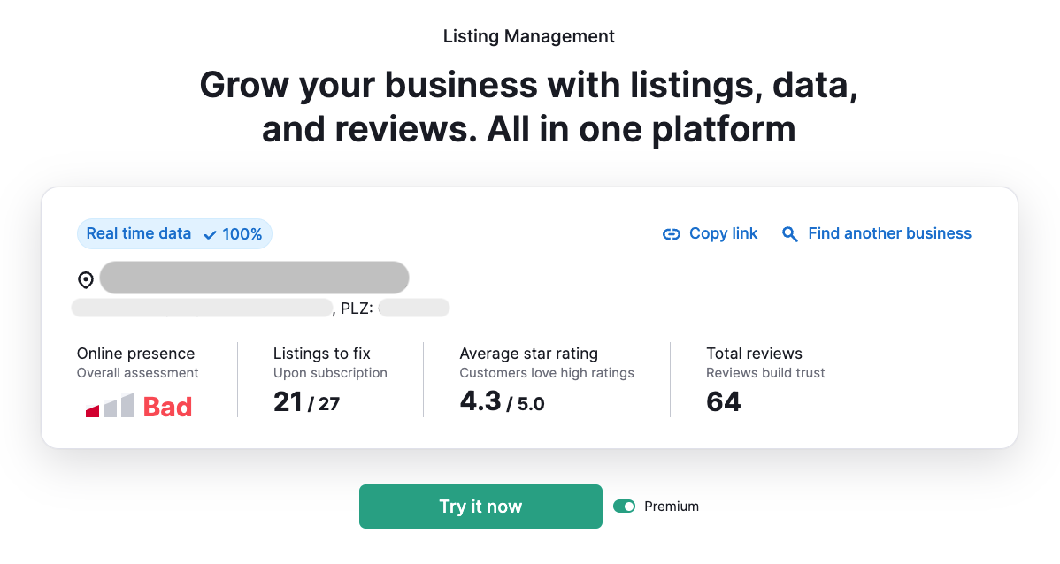Viewport: 1060px width, 564px height.
Task: Click the Try it now button
Action: point(480,506)
